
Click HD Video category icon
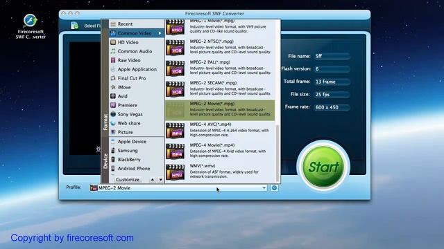coord(113,42)
